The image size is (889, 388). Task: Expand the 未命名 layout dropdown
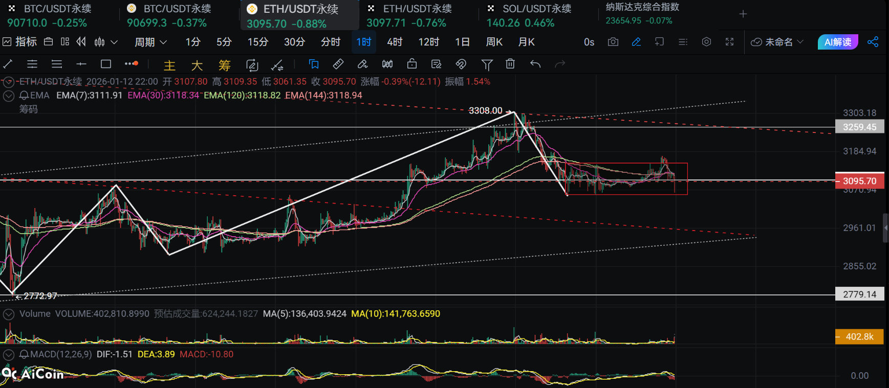(777, 42)
